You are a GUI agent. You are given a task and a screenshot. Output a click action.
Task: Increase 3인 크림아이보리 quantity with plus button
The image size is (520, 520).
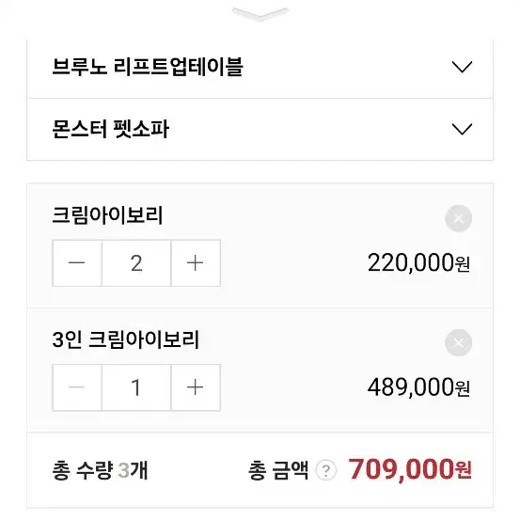[x=196, y=387]
